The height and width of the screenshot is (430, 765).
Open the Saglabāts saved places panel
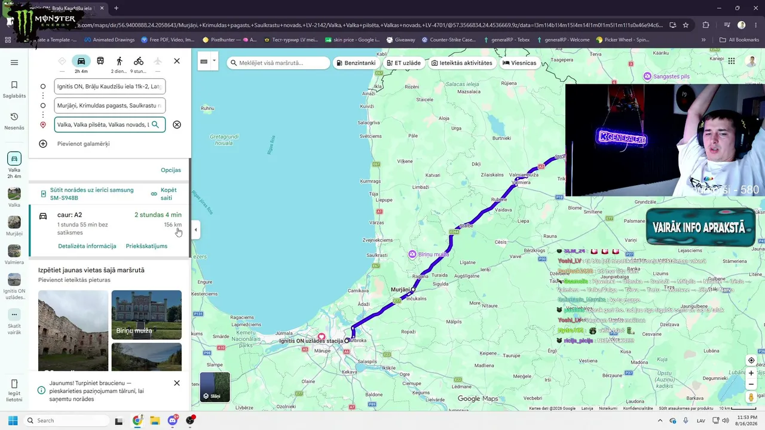14,89
